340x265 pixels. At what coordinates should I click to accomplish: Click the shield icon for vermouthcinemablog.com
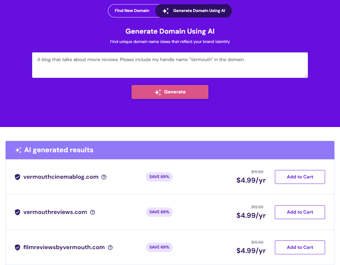pos(18,177)
